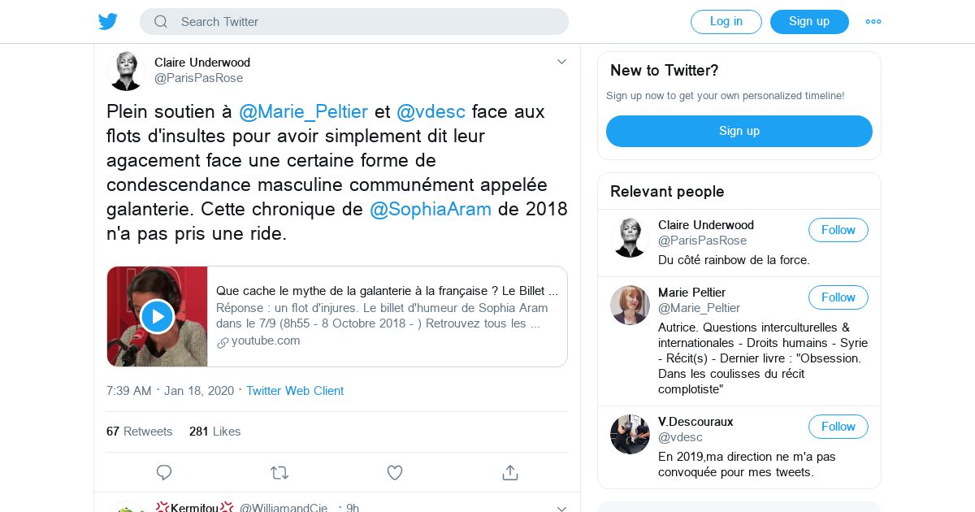Click the retweet arrows icon
This screenshot has width=975, height=512.
pos(279,472)
